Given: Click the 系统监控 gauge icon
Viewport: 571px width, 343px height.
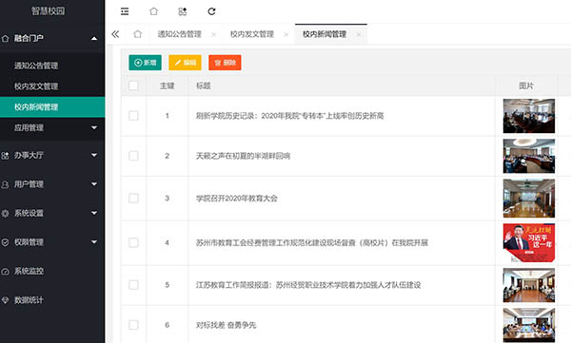Looking at the screenshot, I should 5,272.
